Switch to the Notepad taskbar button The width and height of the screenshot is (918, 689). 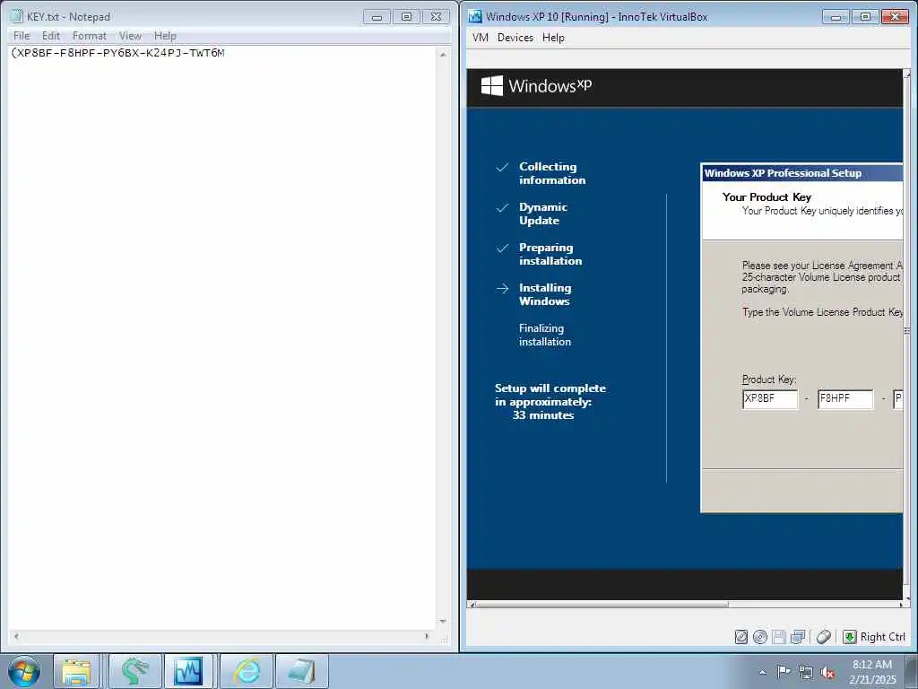(x=301, y=671)
